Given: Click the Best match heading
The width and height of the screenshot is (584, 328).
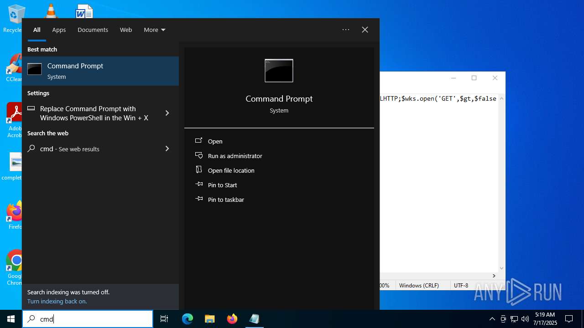Looking at the screenshot, I should pos(42,49).
